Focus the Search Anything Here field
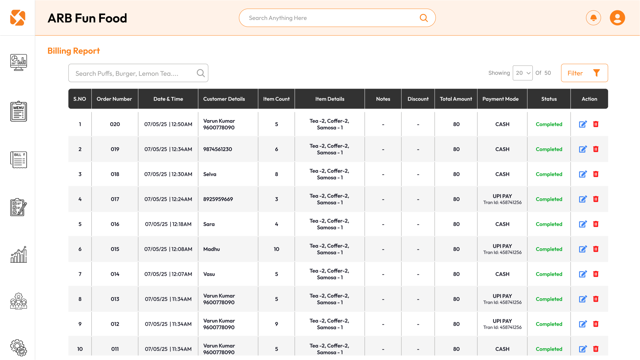This screenshot has height=360, width=640. click(337, 18)
